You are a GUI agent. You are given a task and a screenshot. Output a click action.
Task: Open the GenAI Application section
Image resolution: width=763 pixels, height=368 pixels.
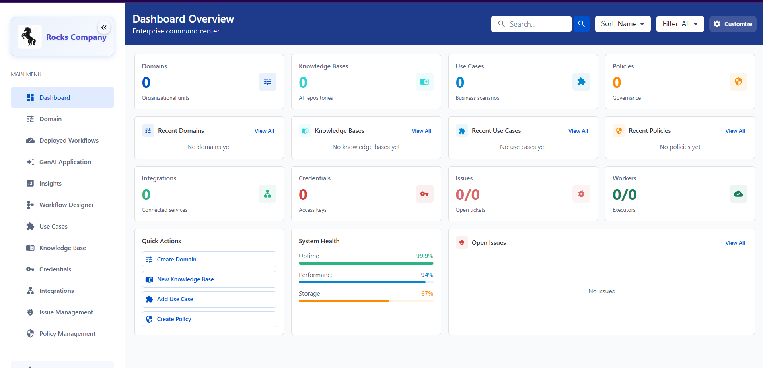point(65,162)
